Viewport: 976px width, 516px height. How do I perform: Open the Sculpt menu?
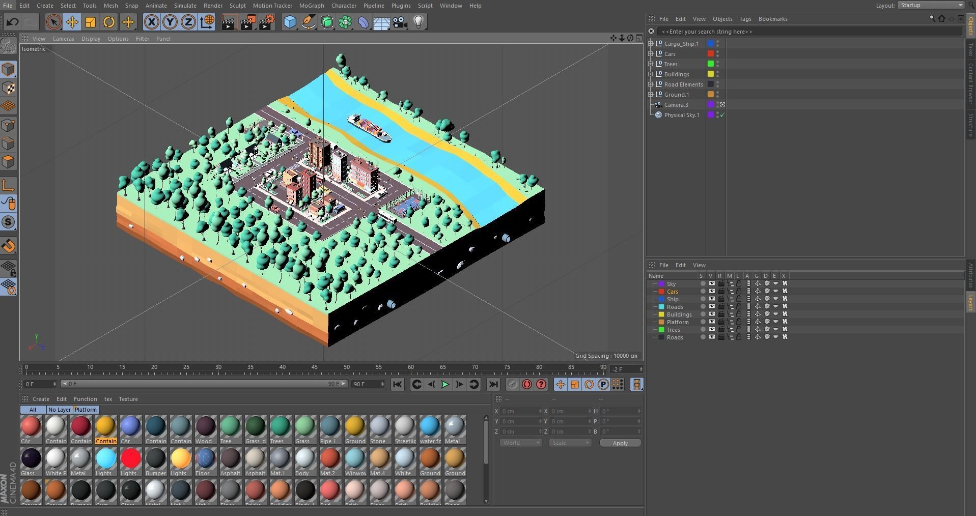point(237,6)
